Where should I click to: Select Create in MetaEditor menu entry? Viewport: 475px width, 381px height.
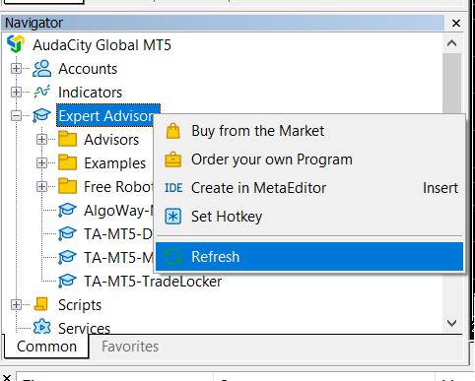tap(309, 188)
